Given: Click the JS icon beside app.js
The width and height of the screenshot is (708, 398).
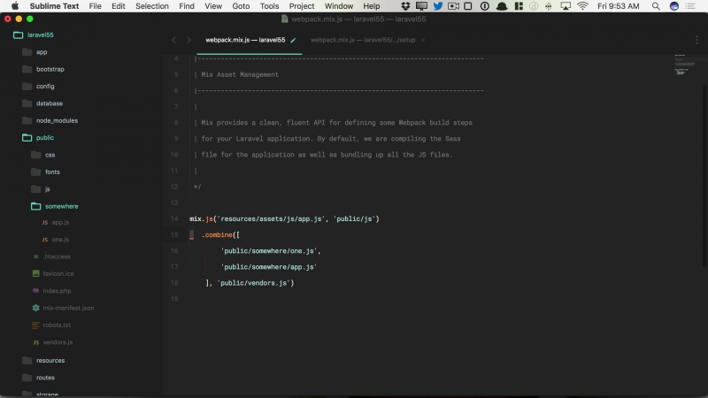Looking at the screenshot, I should click(45, 223).
